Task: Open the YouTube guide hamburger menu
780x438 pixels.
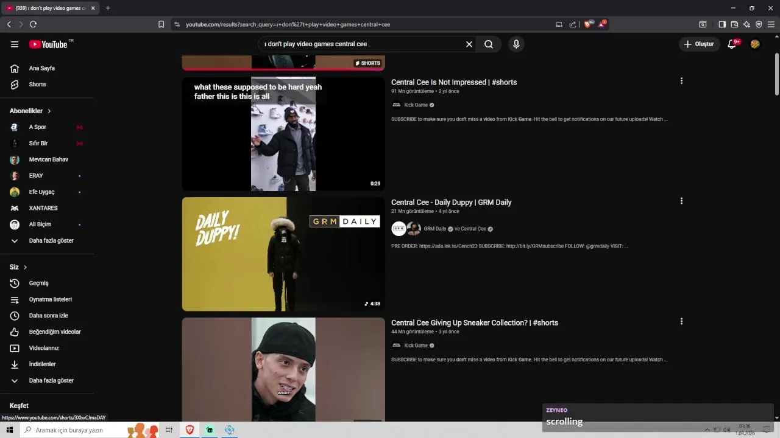Action: (15, 44)
